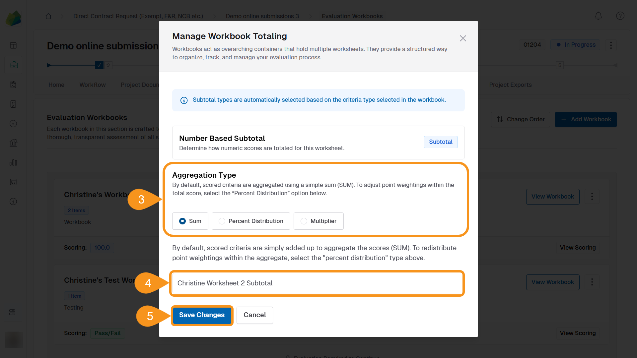Open the Project Exports tab
The height and width of the screenshot is (358, 637).
510,85
